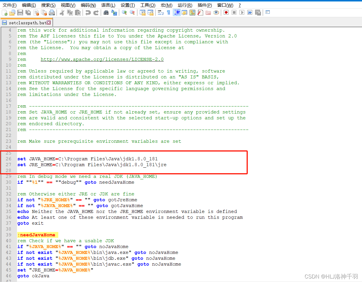362x282 pixels.
Task: Open the 插件(P) menu
Action: [205, 5]
